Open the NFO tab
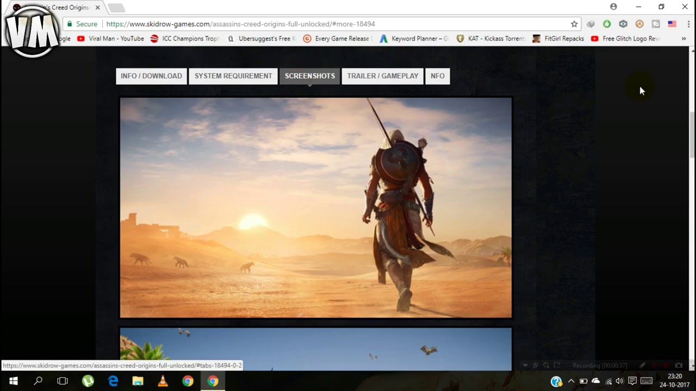 [438, 76]
